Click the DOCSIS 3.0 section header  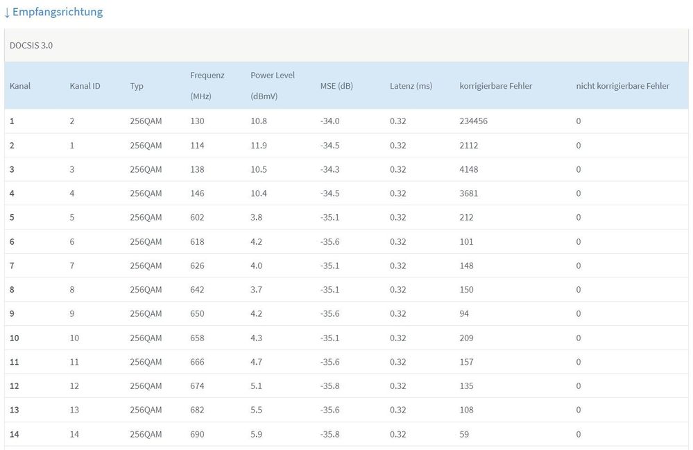[31, 46]
